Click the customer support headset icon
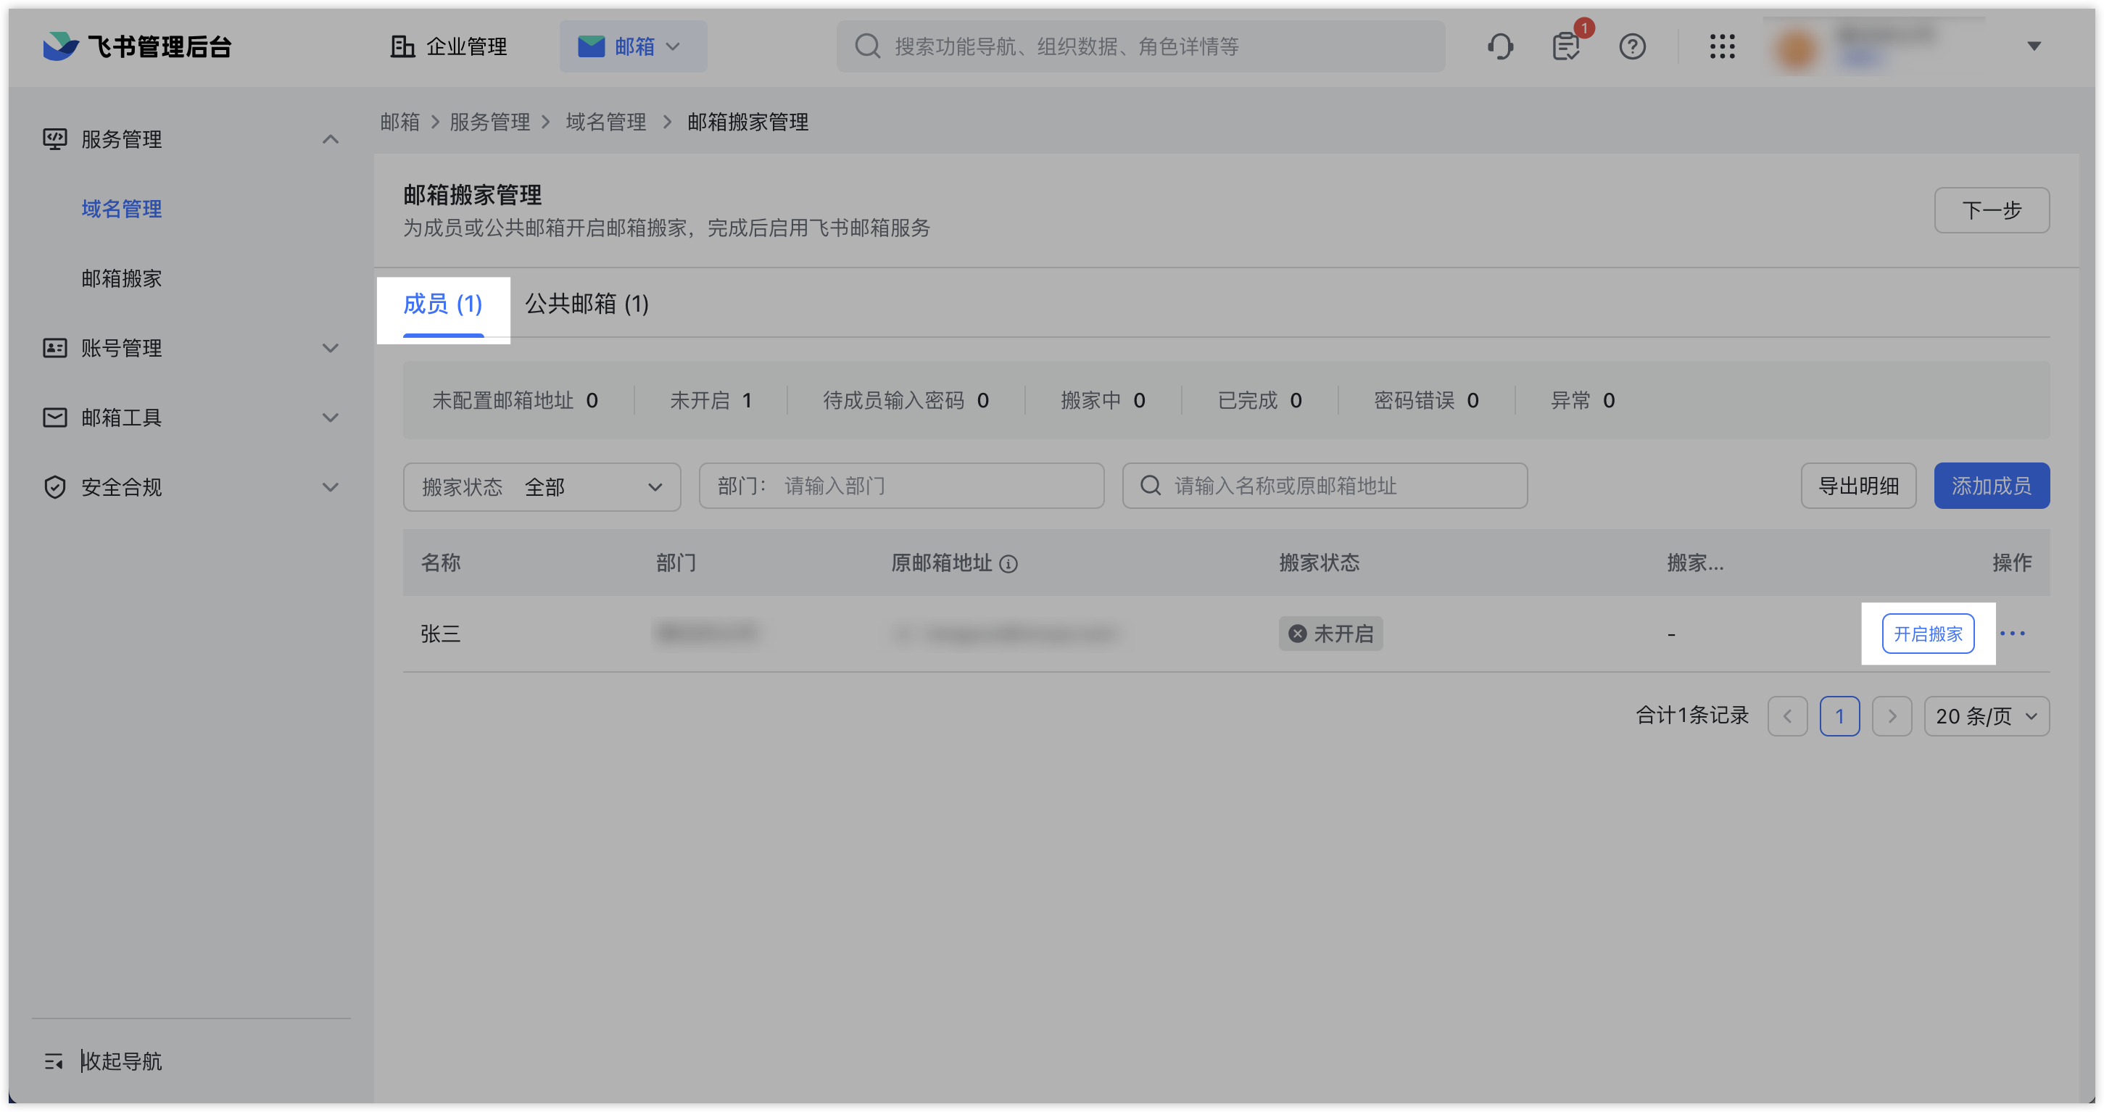Image resolution: width=2104 pixels, height=1112 pixels. pyautogui.click(x=1499, y=46)
